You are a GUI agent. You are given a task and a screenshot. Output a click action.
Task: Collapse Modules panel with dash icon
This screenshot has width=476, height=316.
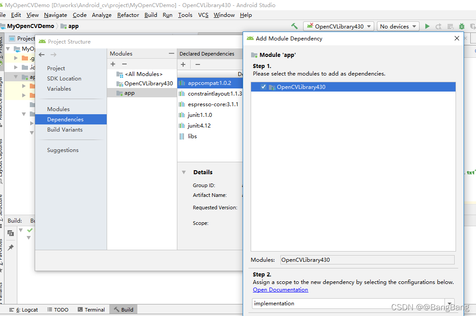[x=172, y=53]
